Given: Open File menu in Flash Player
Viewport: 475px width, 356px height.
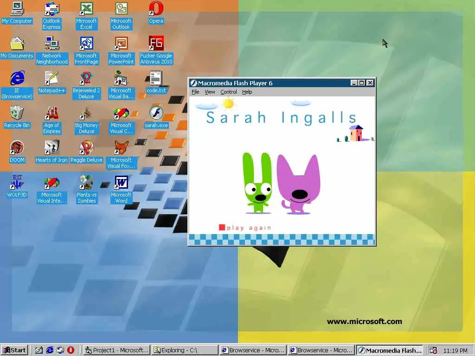Looking at the screenshot, I should tap(195, 92).
